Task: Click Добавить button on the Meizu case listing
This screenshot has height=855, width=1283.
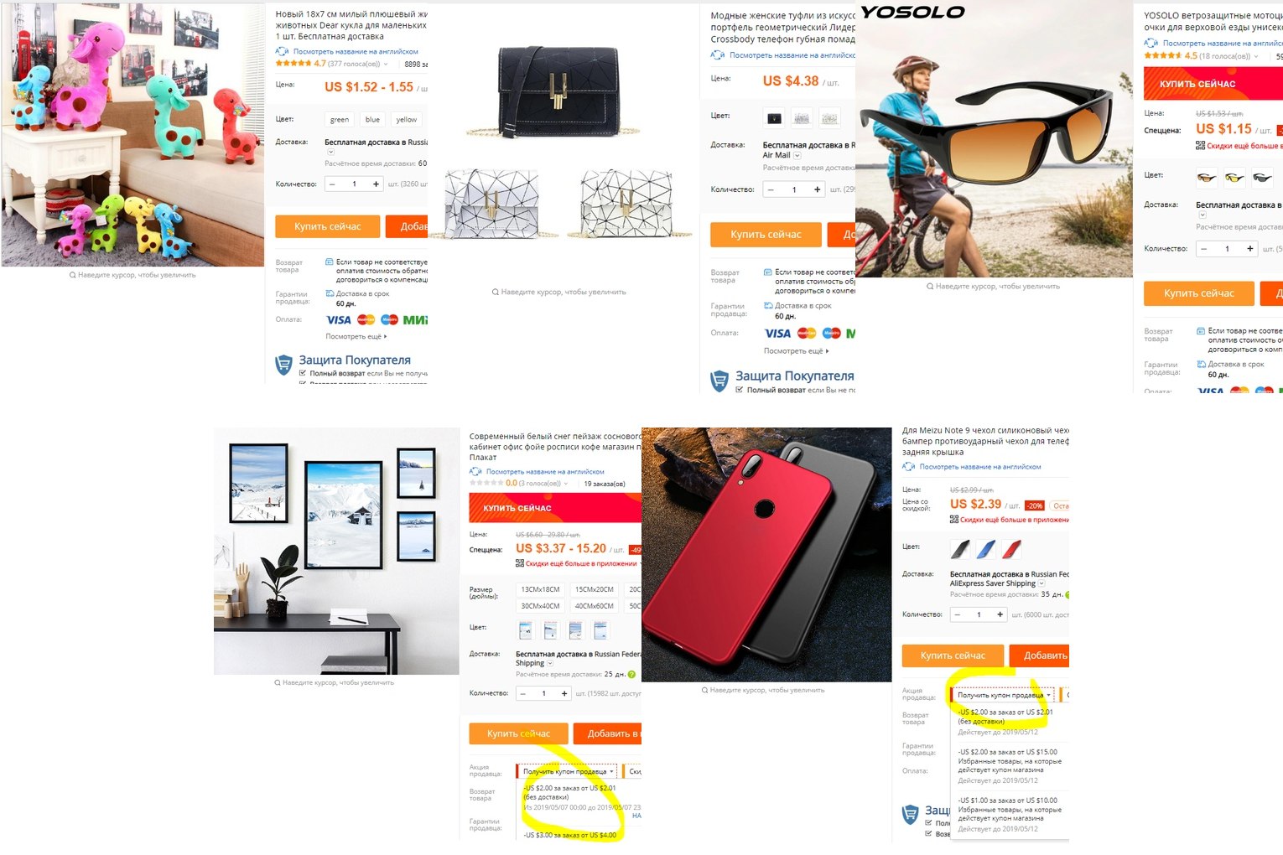Action: click(x=1041, y=655)
